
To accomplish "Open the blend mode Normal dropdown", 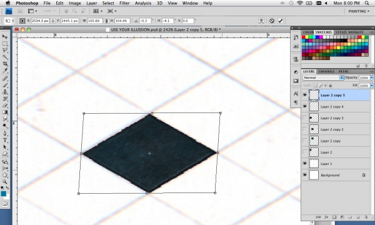I will click(323, 77).
